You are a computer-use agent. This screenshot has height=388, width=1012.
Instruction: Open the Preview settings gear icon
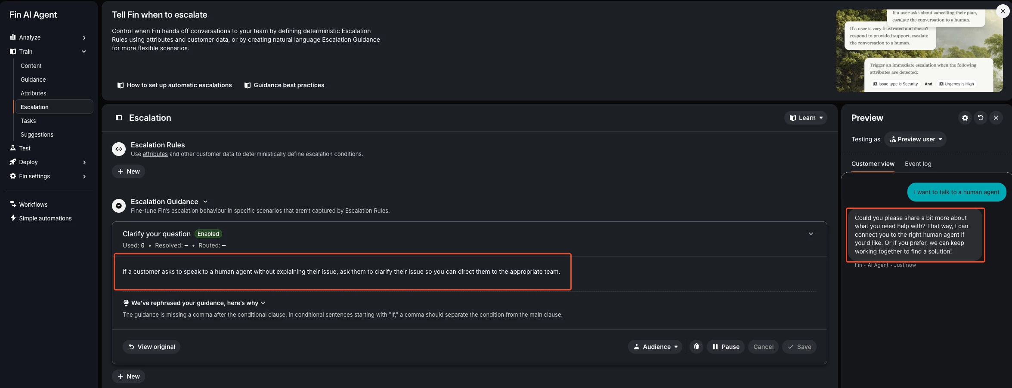[x=965, y=118]
